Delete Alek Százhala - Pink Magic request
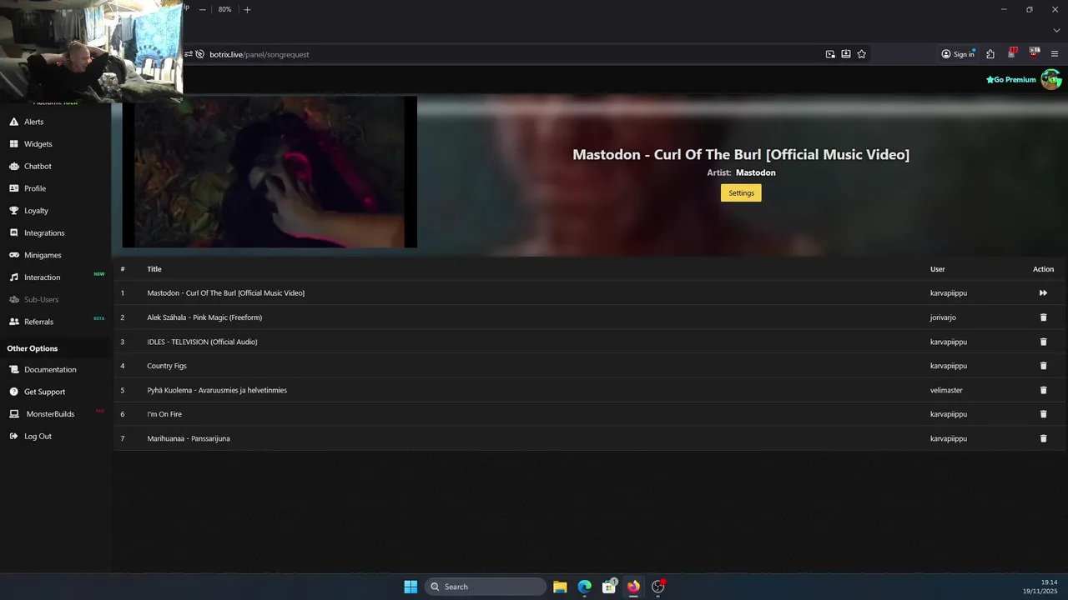Screen dimensions: 1068x600 pos(1043,317)
